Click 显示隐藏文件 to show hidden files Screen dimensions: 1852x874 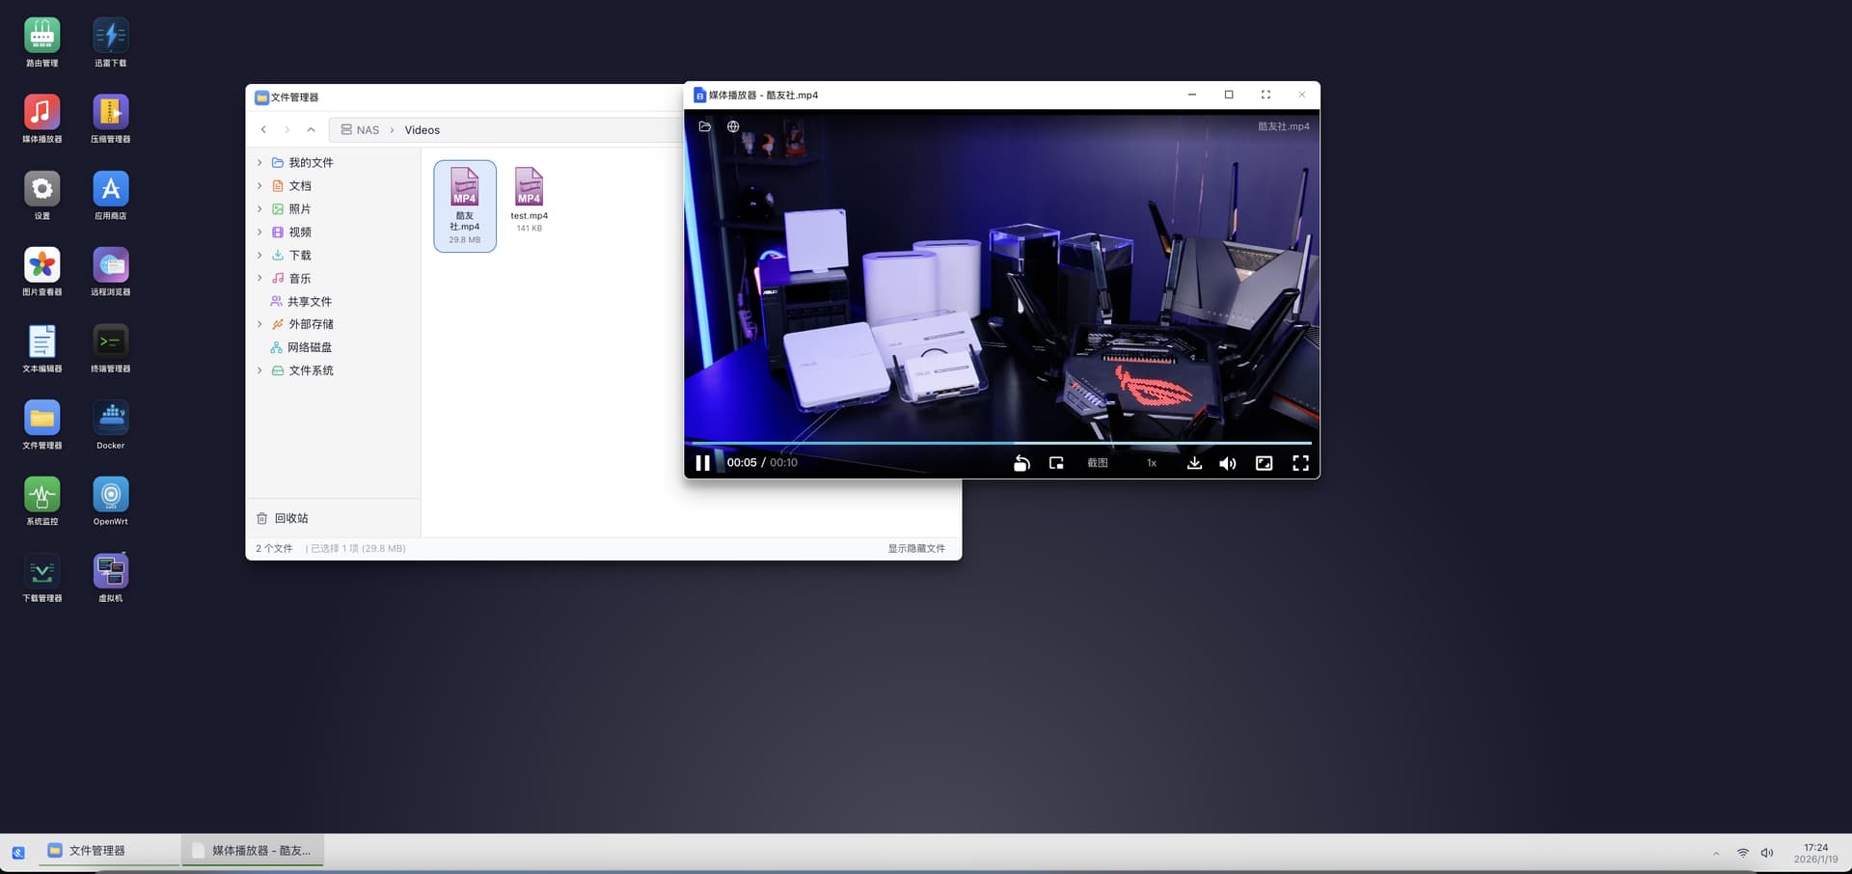click(915, 549)
